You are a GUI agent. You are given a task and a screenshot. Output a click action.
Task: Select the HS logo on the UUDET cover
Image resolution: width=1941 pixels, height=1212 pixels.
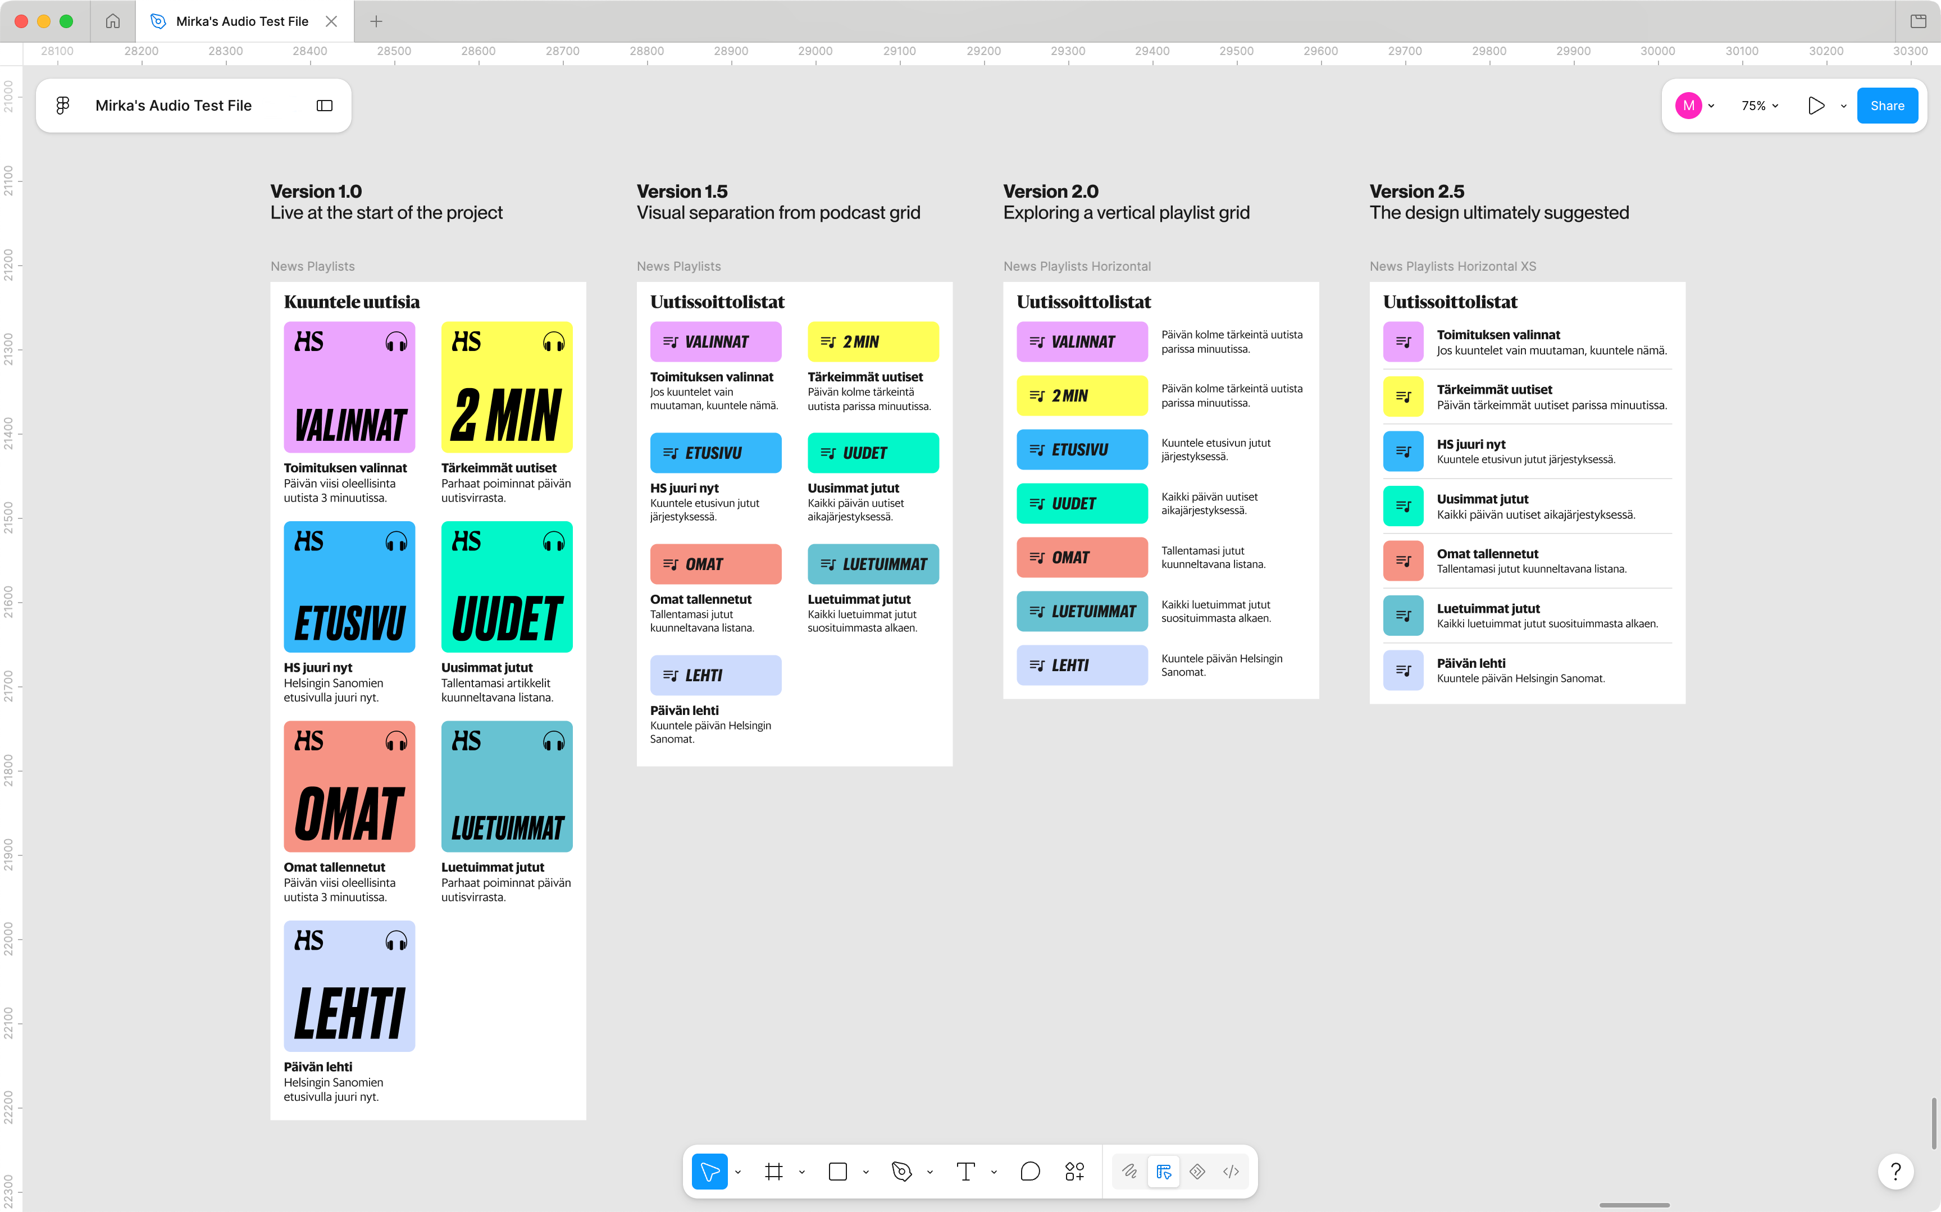(x=466, y=541)
